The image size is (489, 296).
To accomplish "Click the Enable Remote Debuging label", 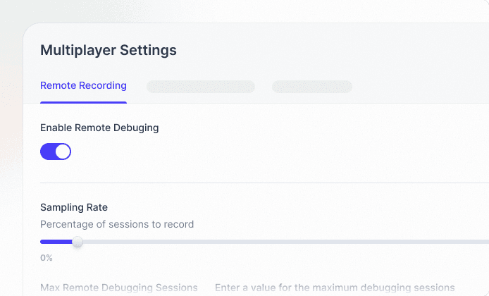I will click(99, 128).
